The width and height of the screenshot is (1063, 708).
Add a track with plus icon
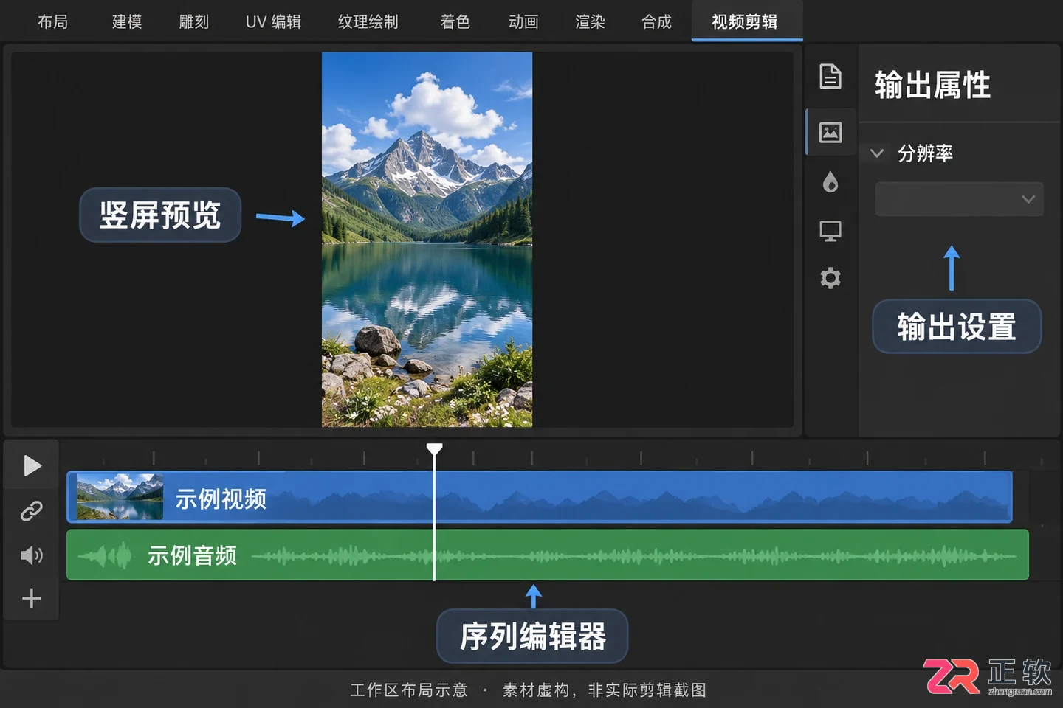[x=32, y=598]
